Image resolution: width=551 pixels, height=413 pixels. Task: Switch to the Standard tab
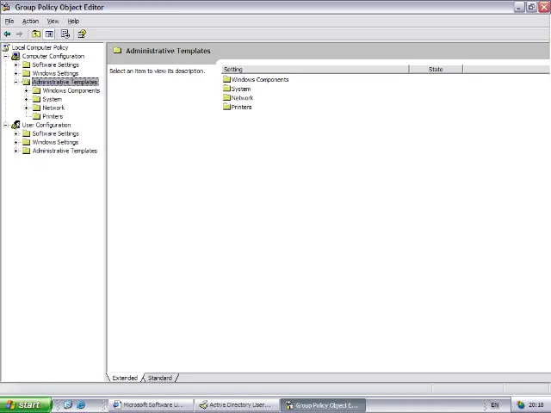click(160, 378)
